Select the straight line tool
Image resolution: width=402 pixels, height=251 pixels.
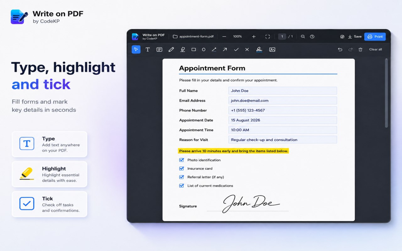tap(214, 50)
